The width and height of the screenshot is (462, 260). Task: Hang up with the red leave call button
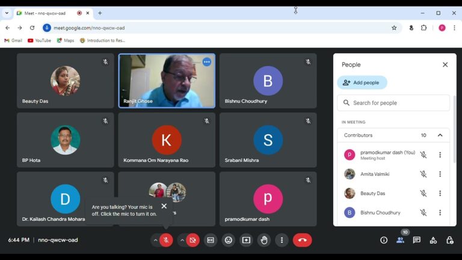pos(302,240)
